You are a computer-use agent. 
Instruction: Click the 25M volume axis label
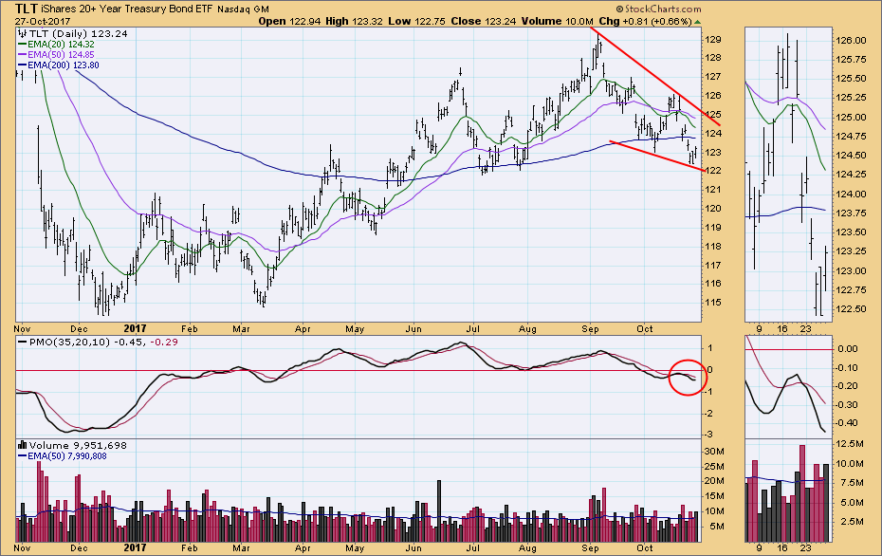click(x=714, y=466)
